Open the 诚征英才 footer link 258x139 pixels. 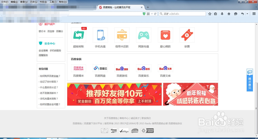(135, 118)
